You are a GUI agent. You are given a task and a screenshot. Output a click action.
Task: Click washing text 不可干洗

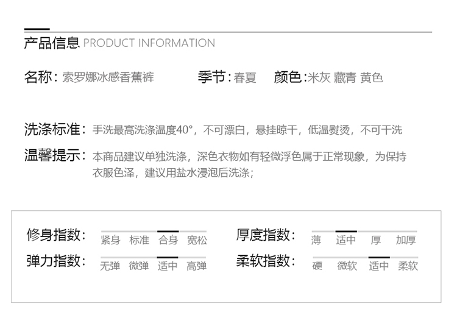(381, 130)
